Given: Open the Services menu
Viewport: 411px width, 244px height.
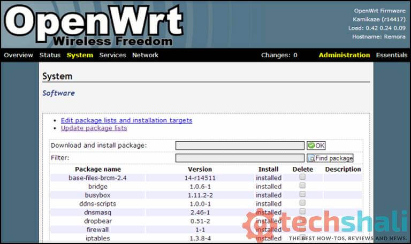Looking at the screenshot, I should pyautogui.click(x=113, y=55).
